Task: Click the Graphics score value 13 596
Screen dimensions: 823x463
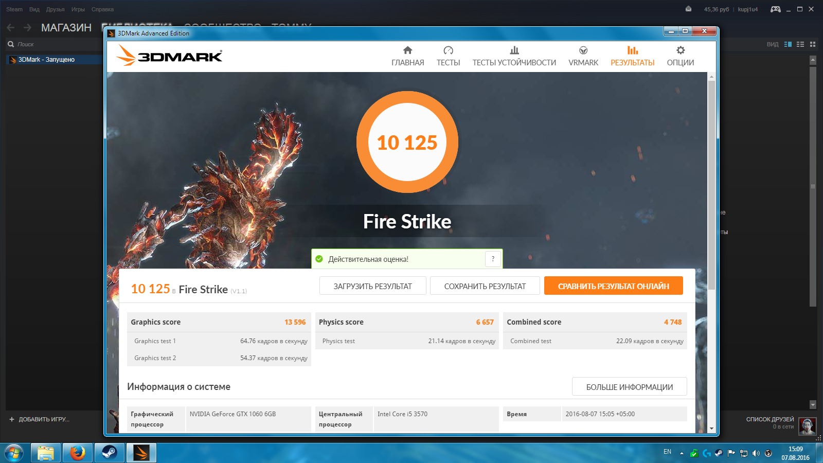Action: pyautogui.click(x=295, y=322)
